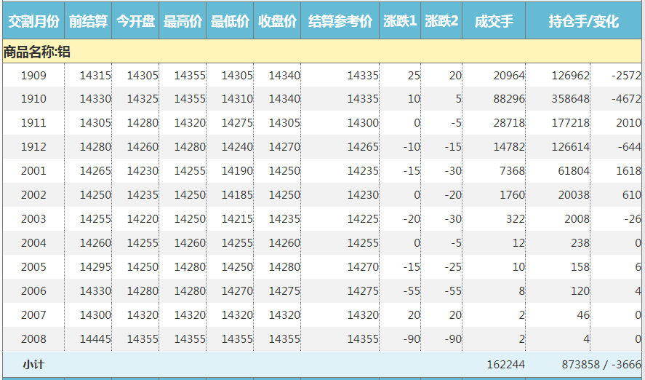Click the 小计 subtotal label
This screenshot has width=645, height=380.
[33, 364]
